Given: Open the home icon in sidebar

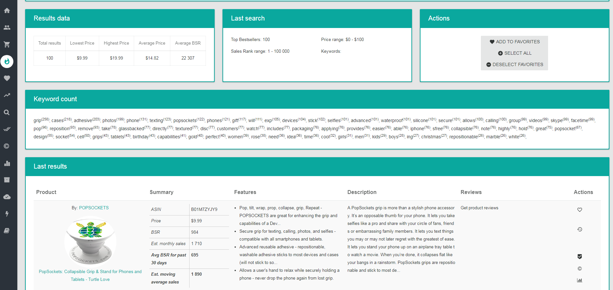Looking at the screenshot, I should [x=7, y=10].
